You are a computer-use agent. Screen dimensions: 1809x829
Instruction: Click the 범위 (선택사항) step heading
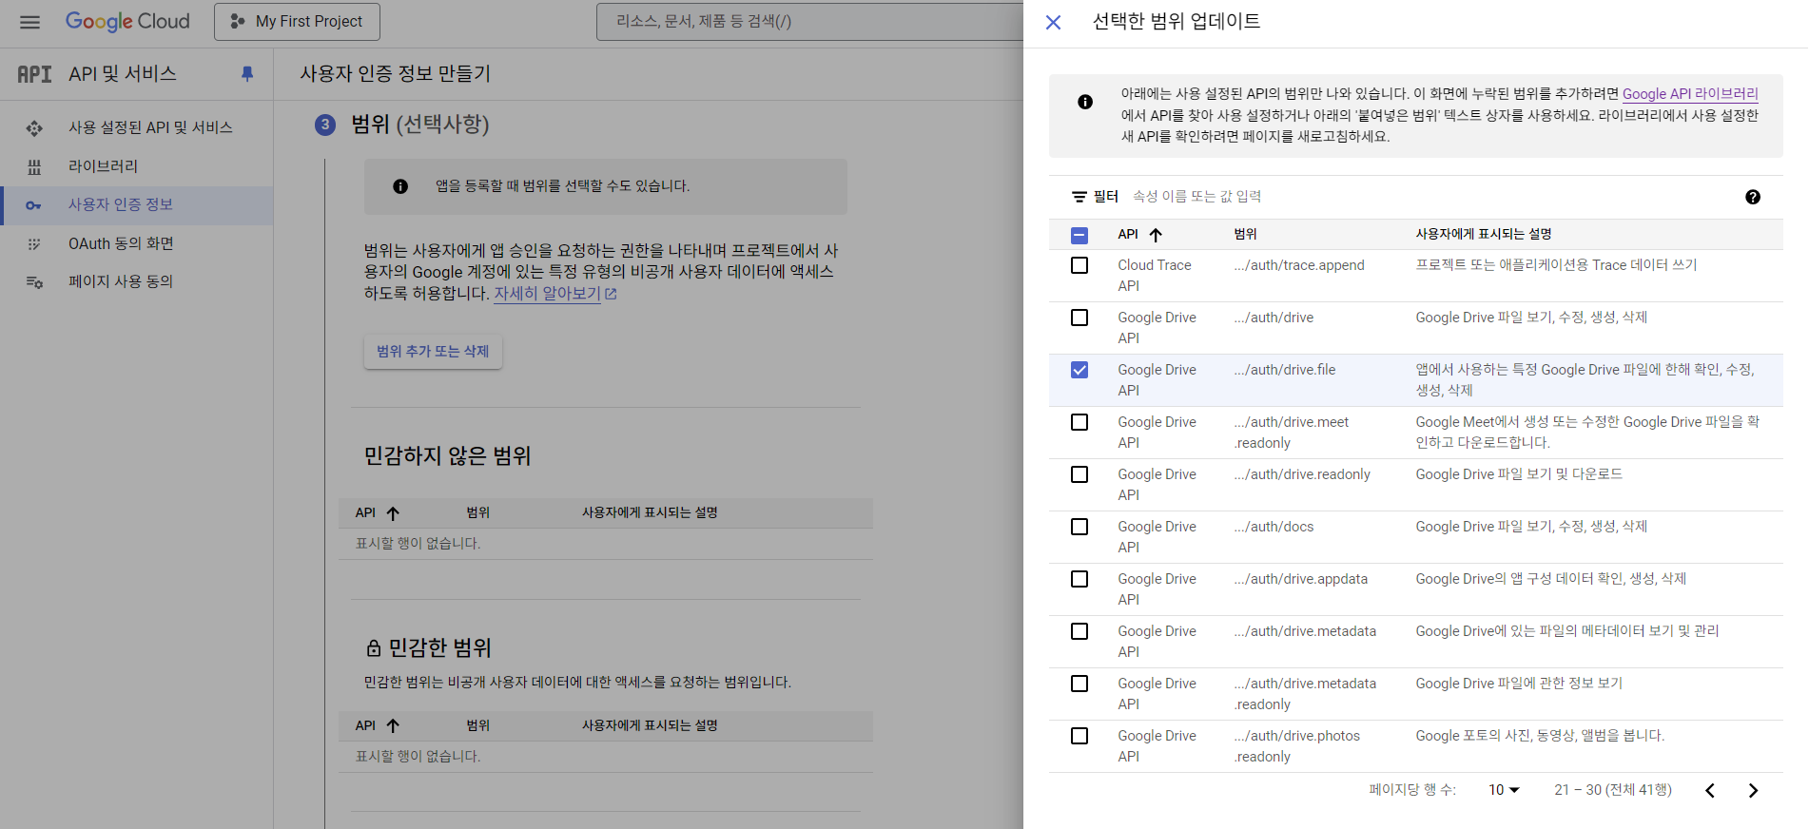click(419, 125)
